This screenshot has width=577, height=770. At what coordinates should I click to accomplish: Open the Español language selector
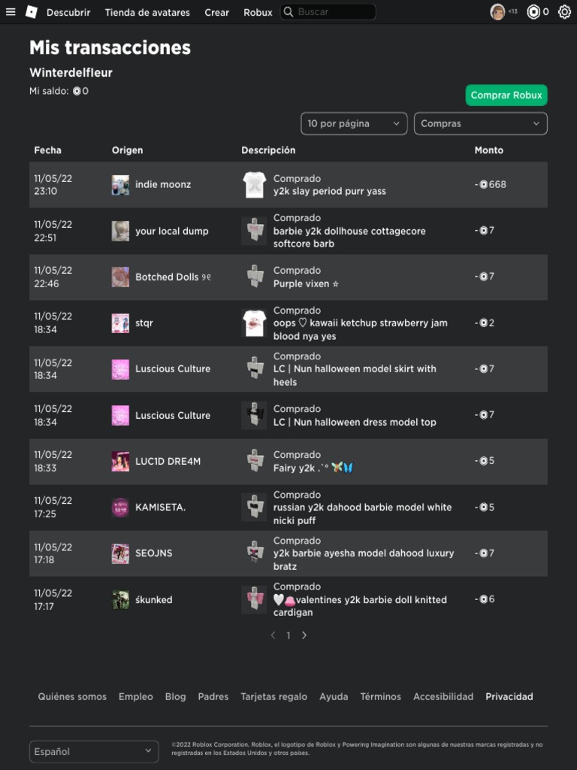[x=94, y=751]
